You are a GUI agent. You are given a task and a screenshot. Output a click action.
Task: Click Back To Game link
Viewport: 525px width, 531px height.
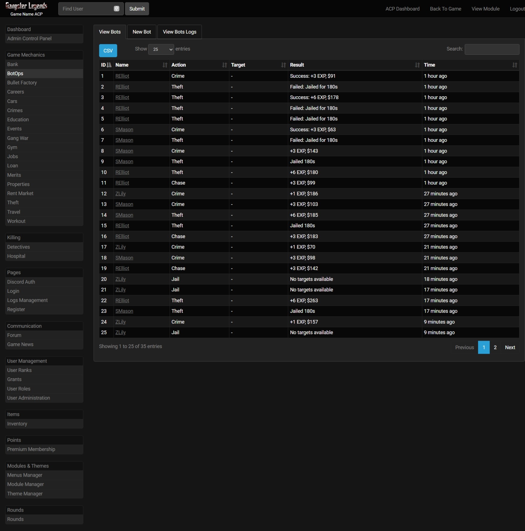445,9
